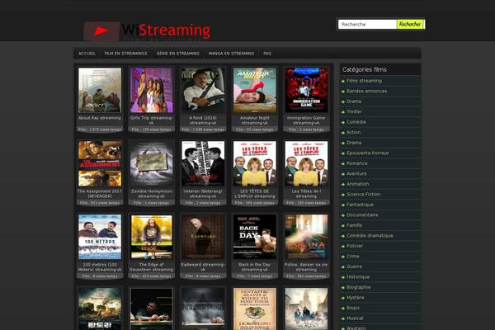Select the Historique category
The width and height of the screenshot is (495, 330).
[358, 277]
